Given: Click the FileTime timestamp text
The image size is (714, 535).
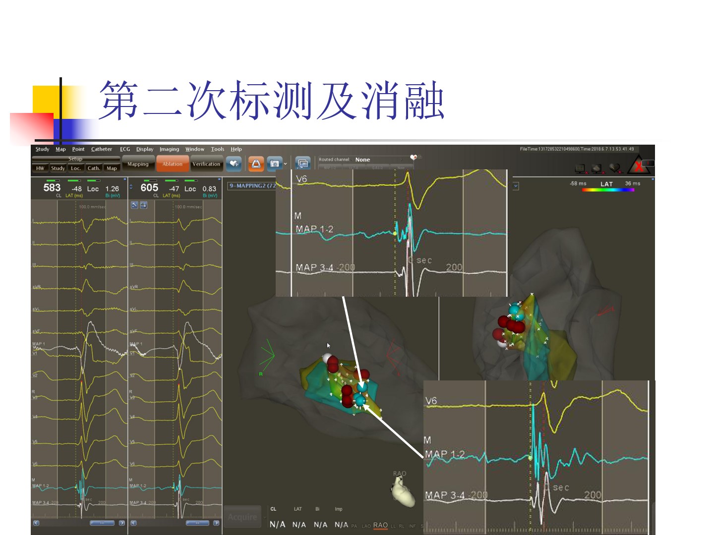Looking at the screenshot, I should tap(577, 149).
